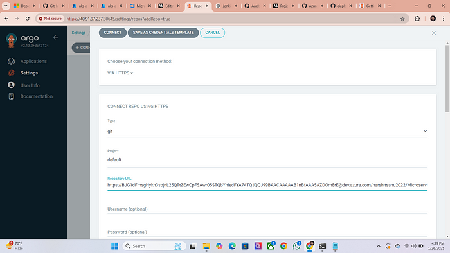Go forward in the browser
This screenshot has width=450, height=253.
[x=17, y=19]
